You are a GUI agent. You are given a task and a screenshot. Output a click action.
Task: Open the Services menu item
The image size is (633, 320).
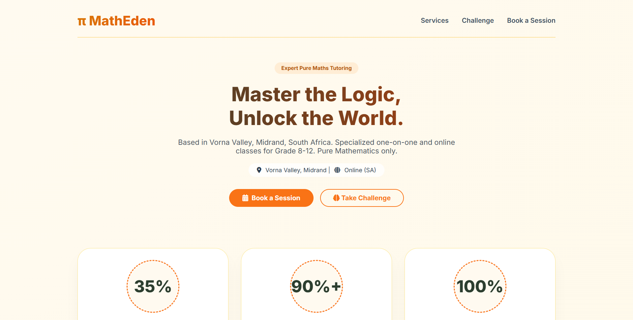pos(434,20)
